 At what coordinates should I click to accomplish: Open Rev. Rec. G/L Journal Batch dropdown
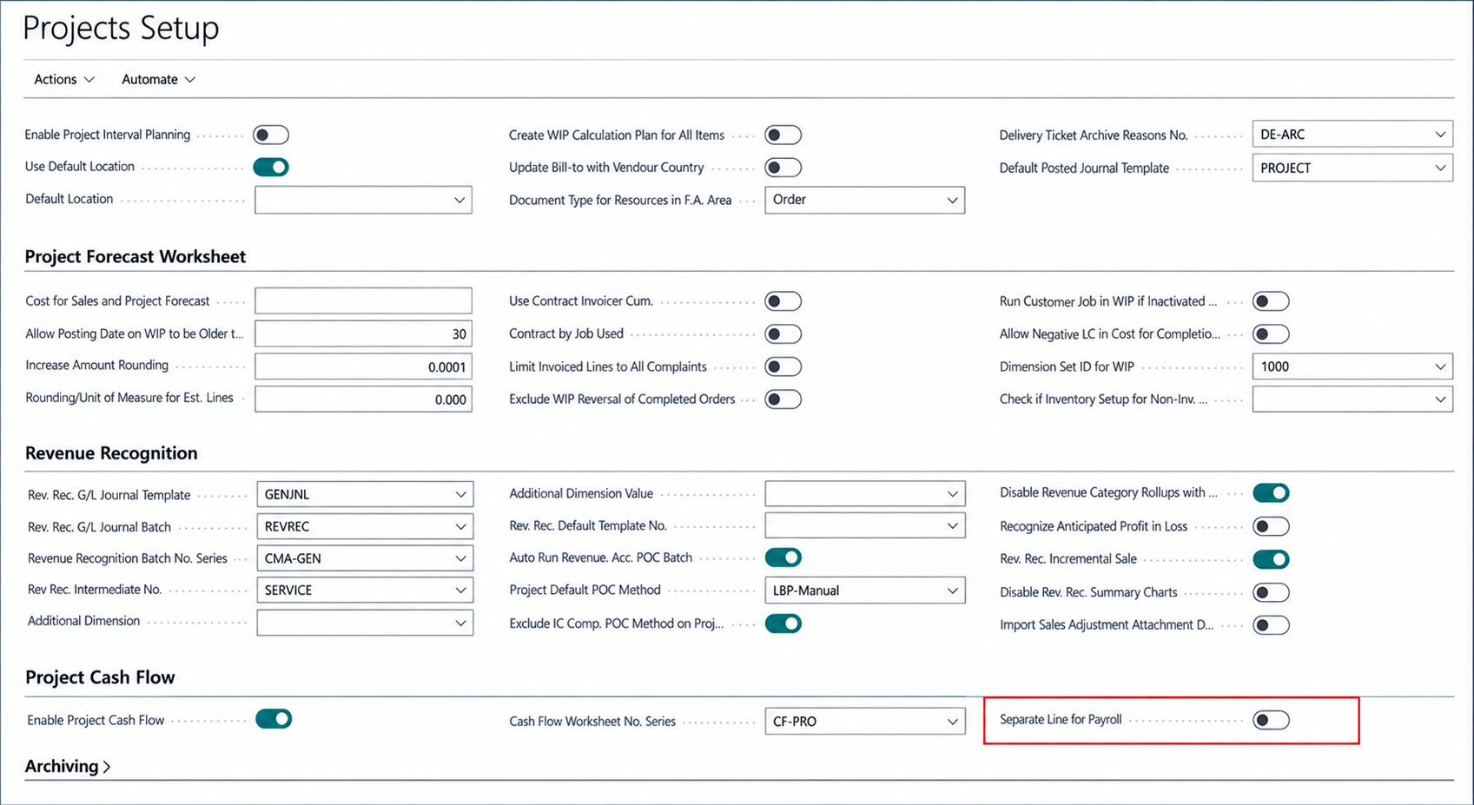tap(365, 526)
